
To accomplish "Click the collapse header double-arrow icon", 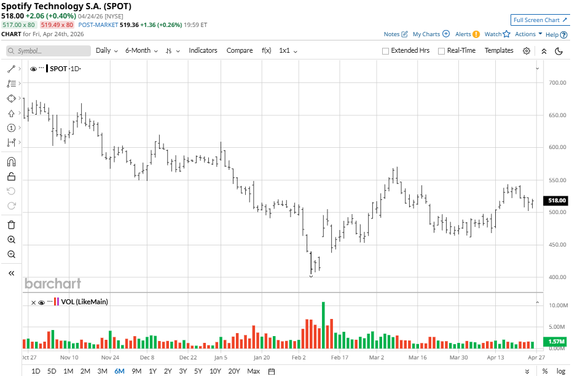I will pyautogui.click(x=544, y=51).
